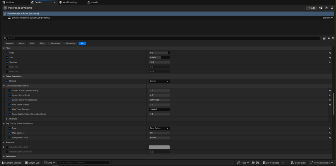Toggle the Global Illumination Method checkbox
The height and width of the screenshot is (166, 336).
click(7, 81)
